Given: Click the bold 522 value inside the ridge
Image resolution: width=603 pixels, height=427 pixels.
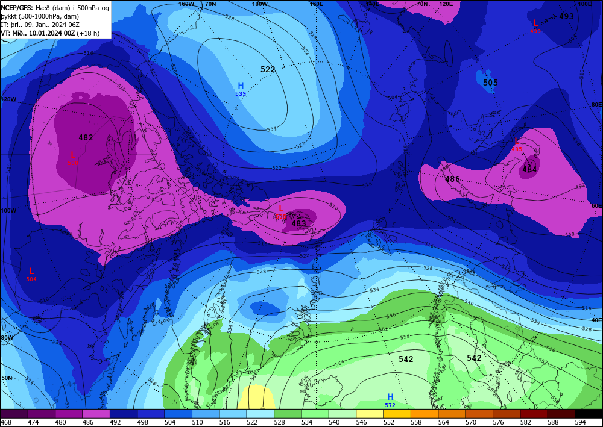Looking at the screenshot, I should point(268,69).
